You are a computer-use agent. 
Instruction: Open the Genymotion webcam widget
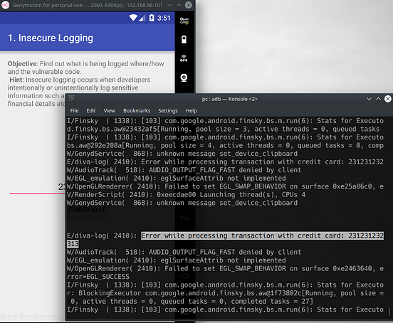(184, 78)
